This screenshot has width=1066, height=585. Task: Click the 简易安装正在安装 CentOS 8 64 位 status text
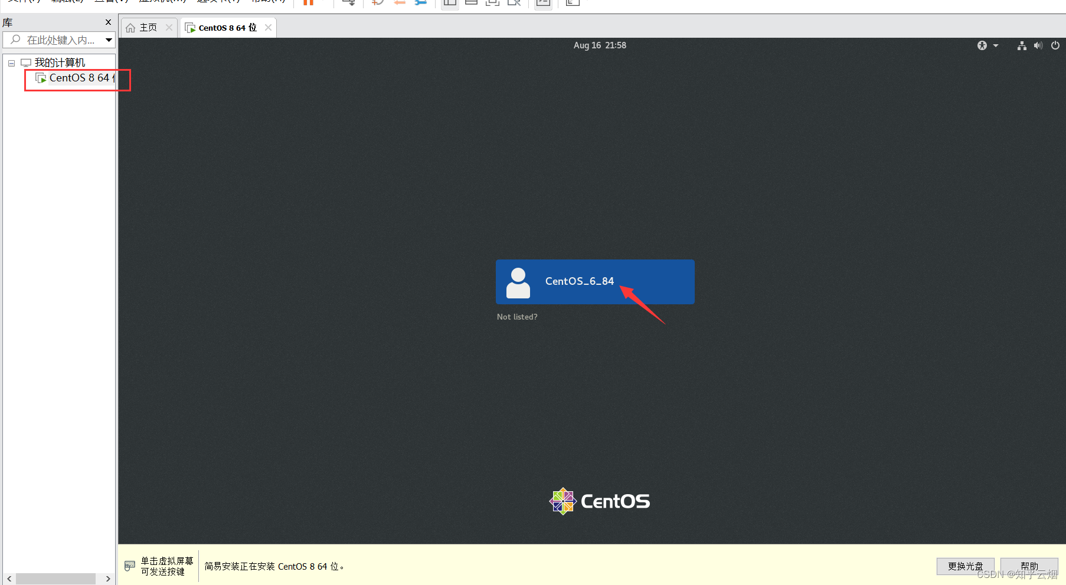274,566
